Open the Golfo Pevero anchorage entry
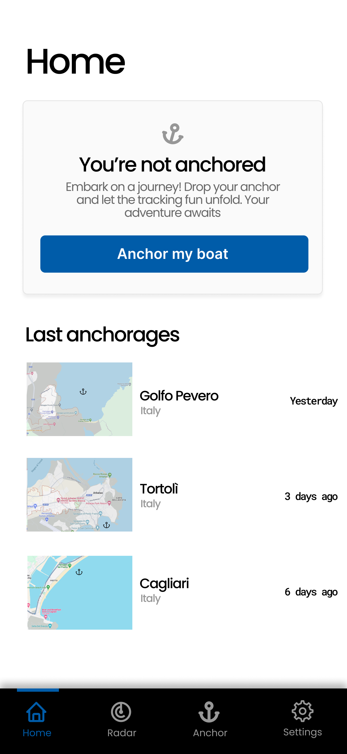The height and width of the screenshot is (754, 347). tap(179, 396)
